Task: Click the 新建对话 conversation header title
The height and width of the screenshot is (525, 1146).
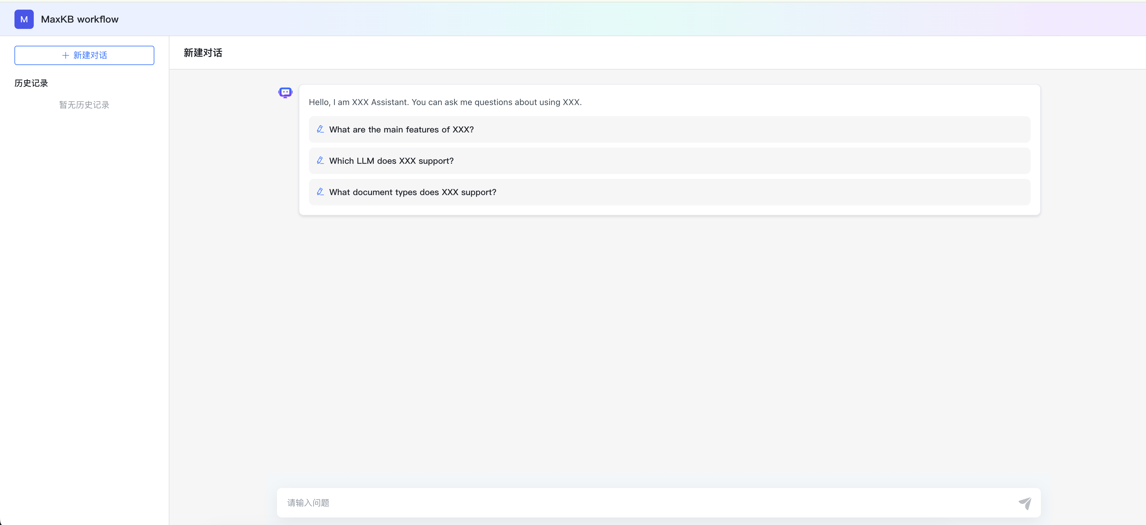Action: click(x=203, y=53)
